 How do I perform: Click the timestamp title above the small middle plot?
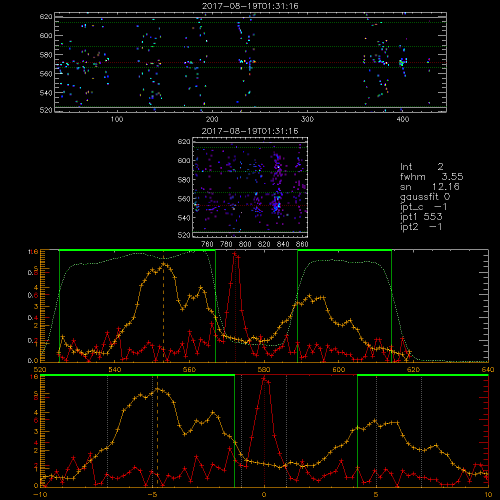[250, 131]
